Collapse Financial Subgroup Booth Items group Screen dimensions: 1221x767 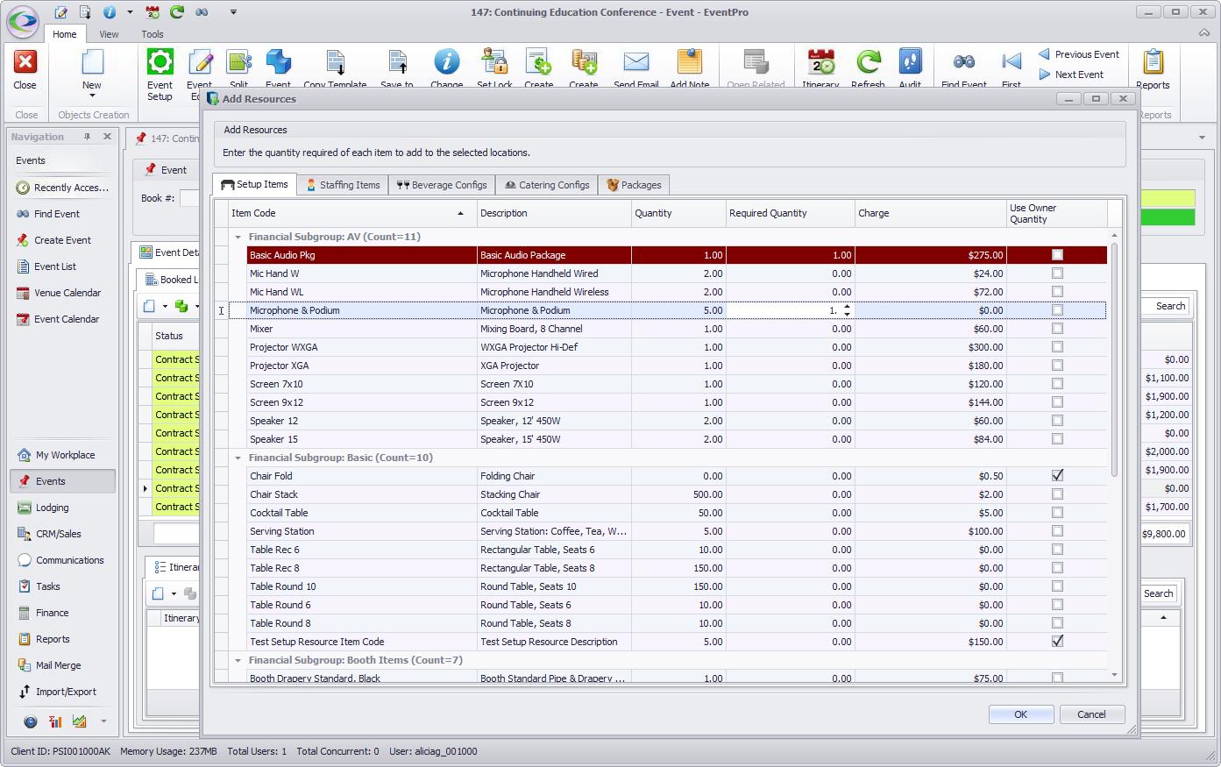click(238, 660)
